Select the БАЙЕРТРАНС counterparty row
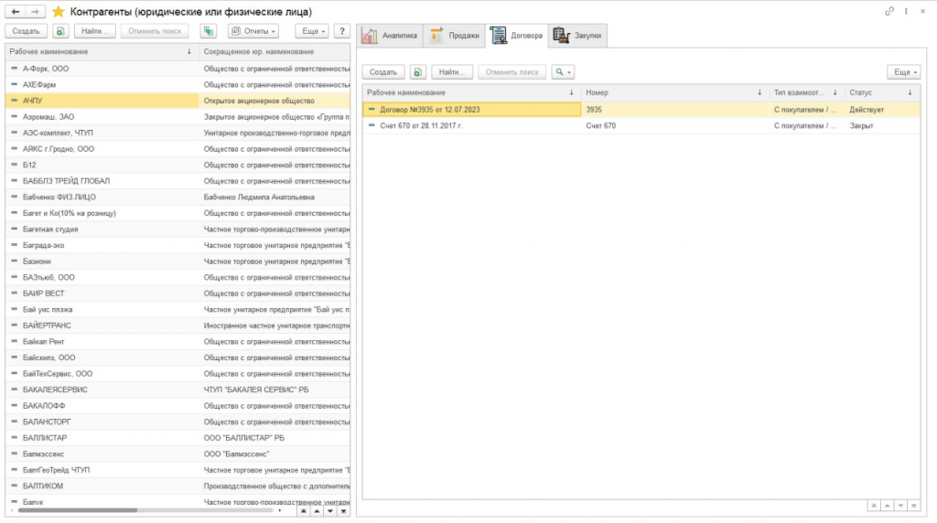The width and height of the screenshot is (937, 523). pos(47,325)
